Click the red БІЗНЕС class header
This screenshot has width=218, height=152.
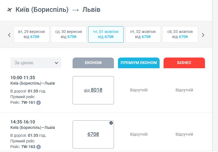184,63
